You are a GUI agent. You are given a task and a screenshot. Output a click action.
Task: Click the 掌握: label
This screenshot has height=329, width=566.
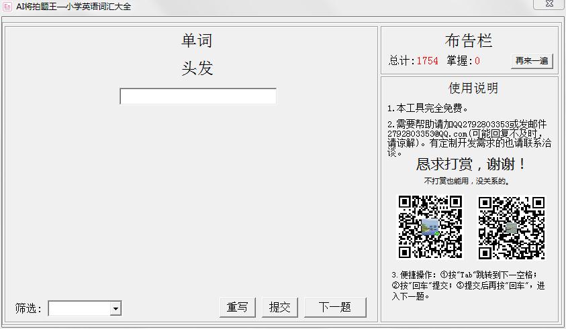click(459, 60)
